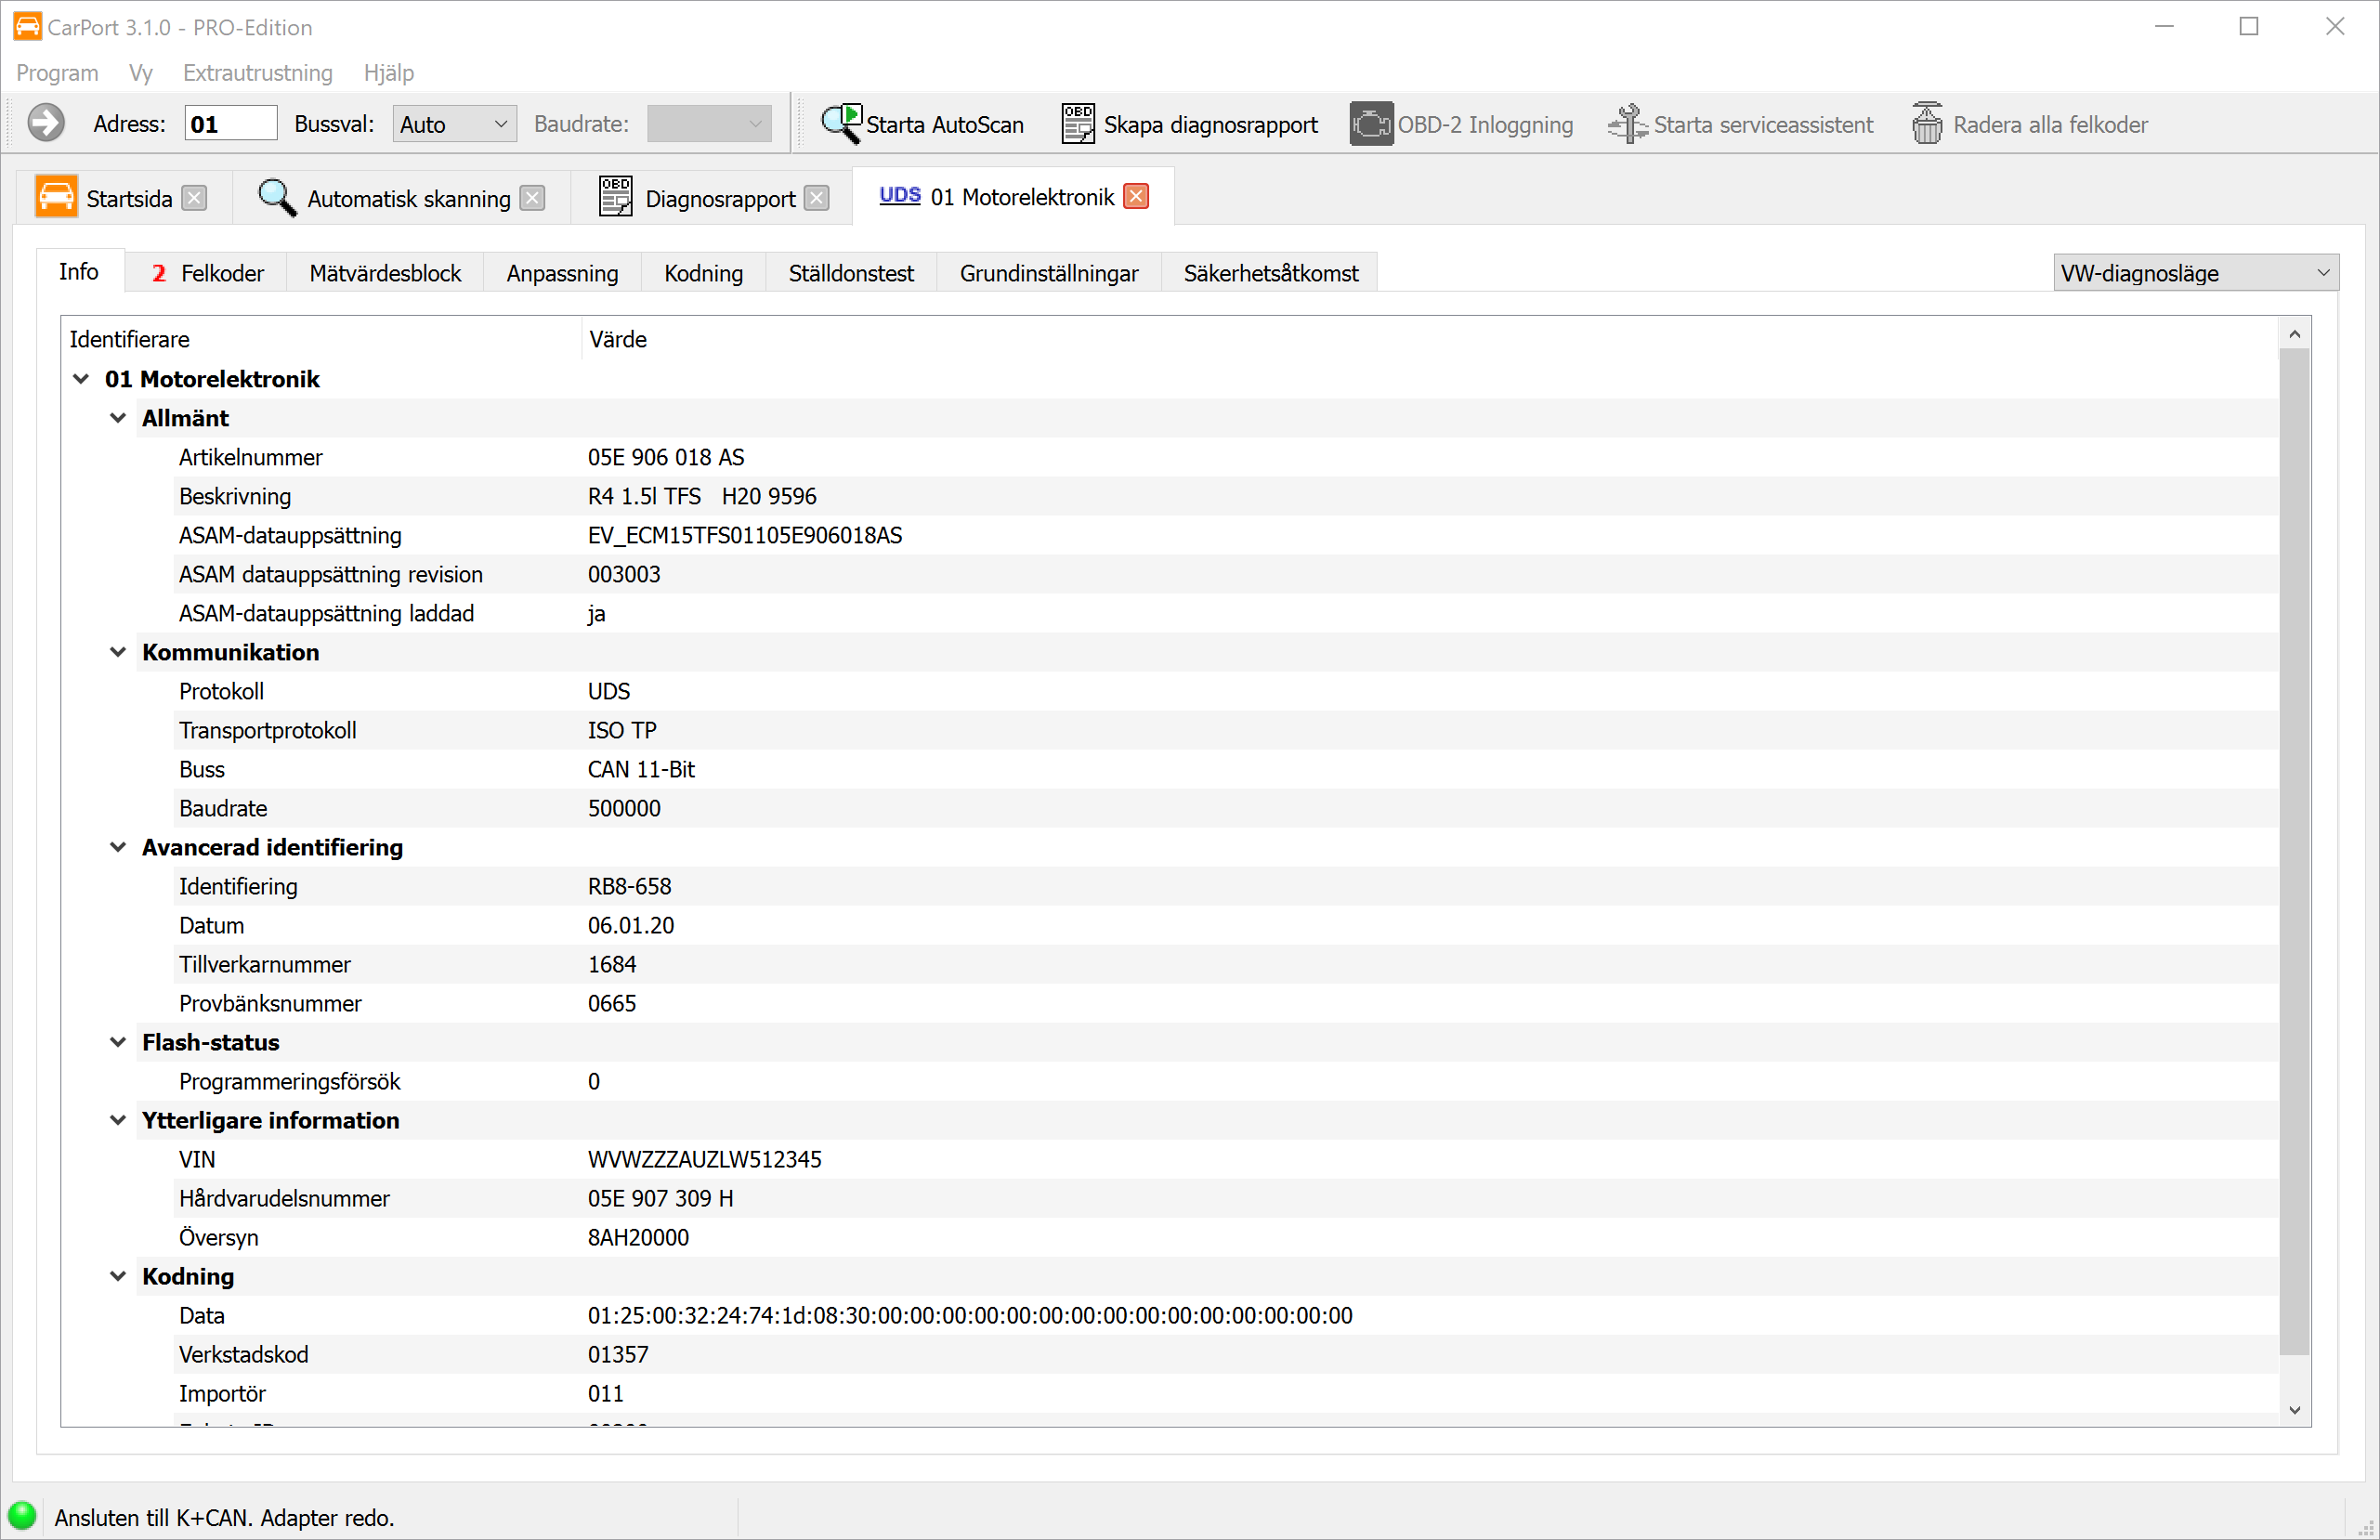Image resolution: width=2380 pixels, height=1540 pixels.
Task: Open the VW-diagnosläge mode dropdown
Action: pos(2195,273)
